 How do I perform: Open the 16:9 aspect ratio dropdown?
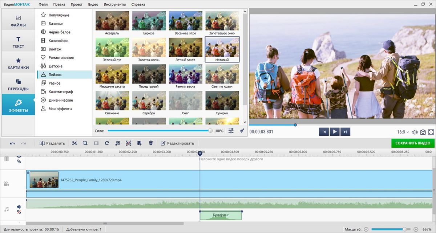pyautogui.click(x=403, y=132)
